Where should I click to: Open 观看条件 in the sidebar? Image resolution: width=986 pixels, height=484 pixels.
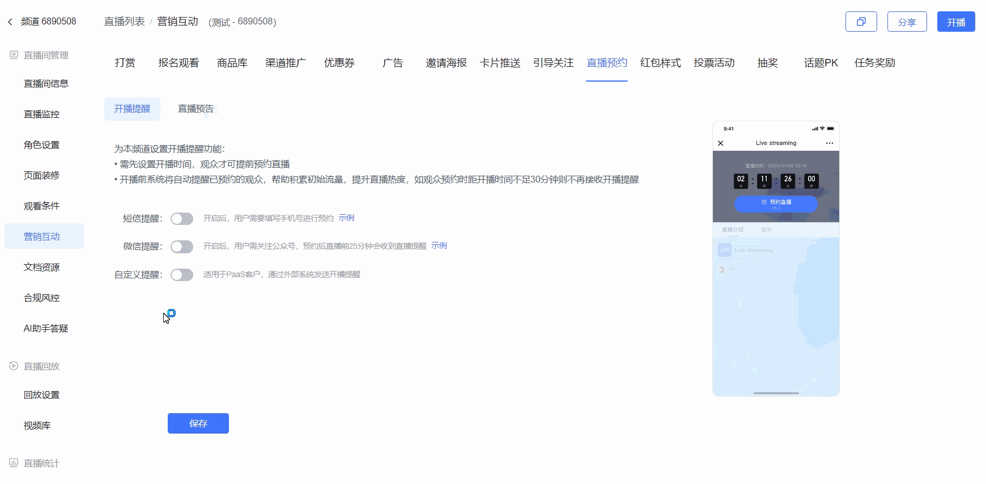point(41,206)
